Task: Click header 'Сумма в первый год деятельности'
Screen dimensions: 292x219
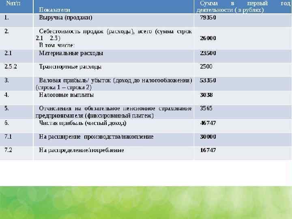Action: (x=243, y=6)
